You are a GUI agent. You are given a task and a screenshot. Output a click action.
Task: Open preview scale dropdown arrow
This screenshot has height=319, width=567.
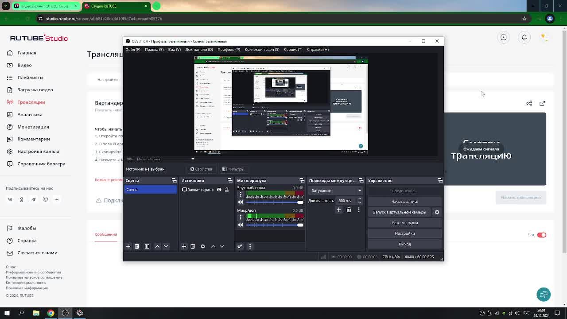point(193,159)
